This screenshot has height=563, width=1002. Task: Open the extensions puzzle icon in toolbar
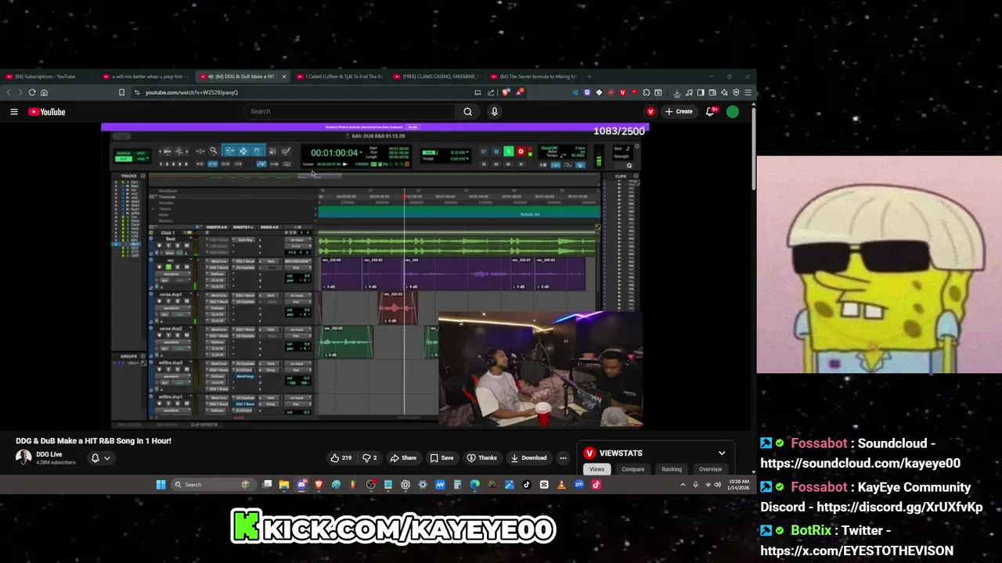pos(646,92)
